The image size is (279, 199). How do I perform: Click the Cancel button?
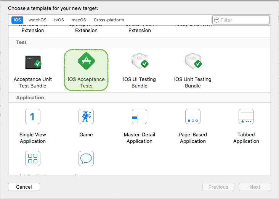(24, 187)
